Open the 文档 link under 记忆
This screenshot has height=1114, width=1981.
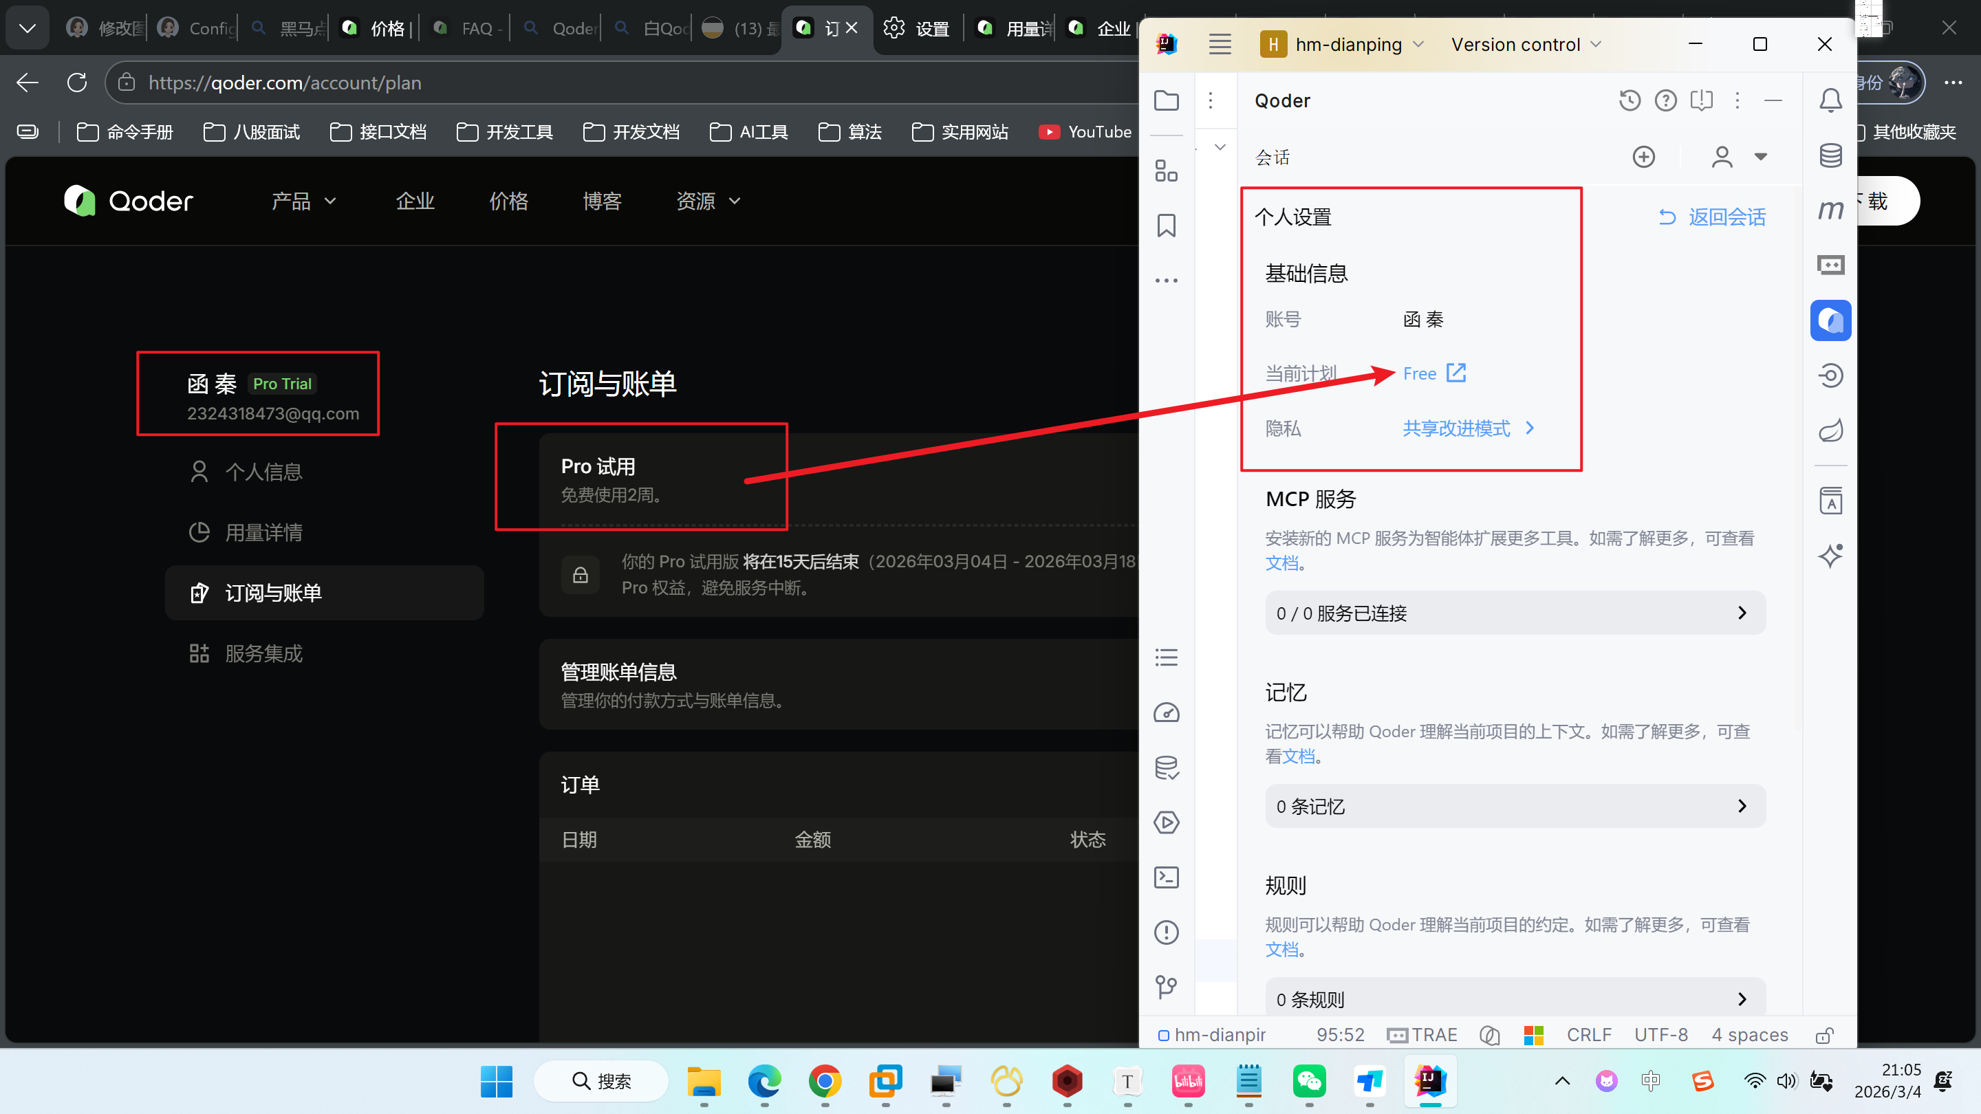pos(1298,756)
